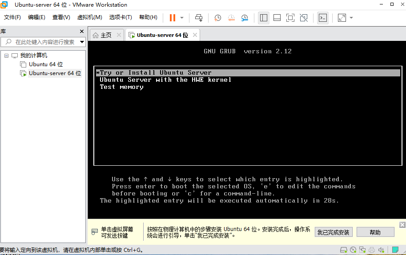
Task: Click the keyboard icon in hint bar
Action: [x=95, y=232]
